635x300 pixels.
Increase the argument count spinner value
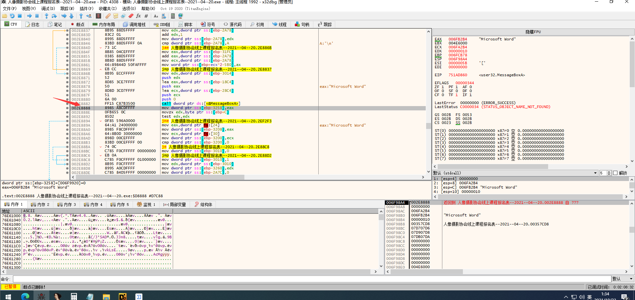(x=609, y=172)
